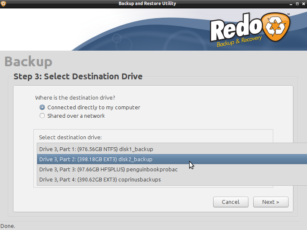Click the Step 3 Select Destination Drive heading

point(78,76)
